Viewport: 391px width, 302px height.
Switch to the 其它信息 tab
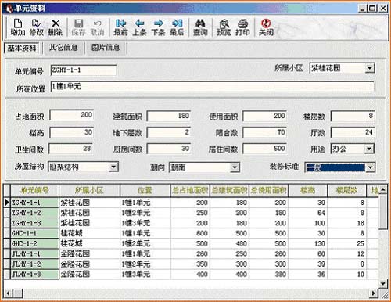(63, 48)
